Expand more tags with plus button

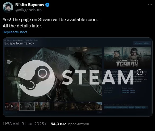(x=147, y=107)
